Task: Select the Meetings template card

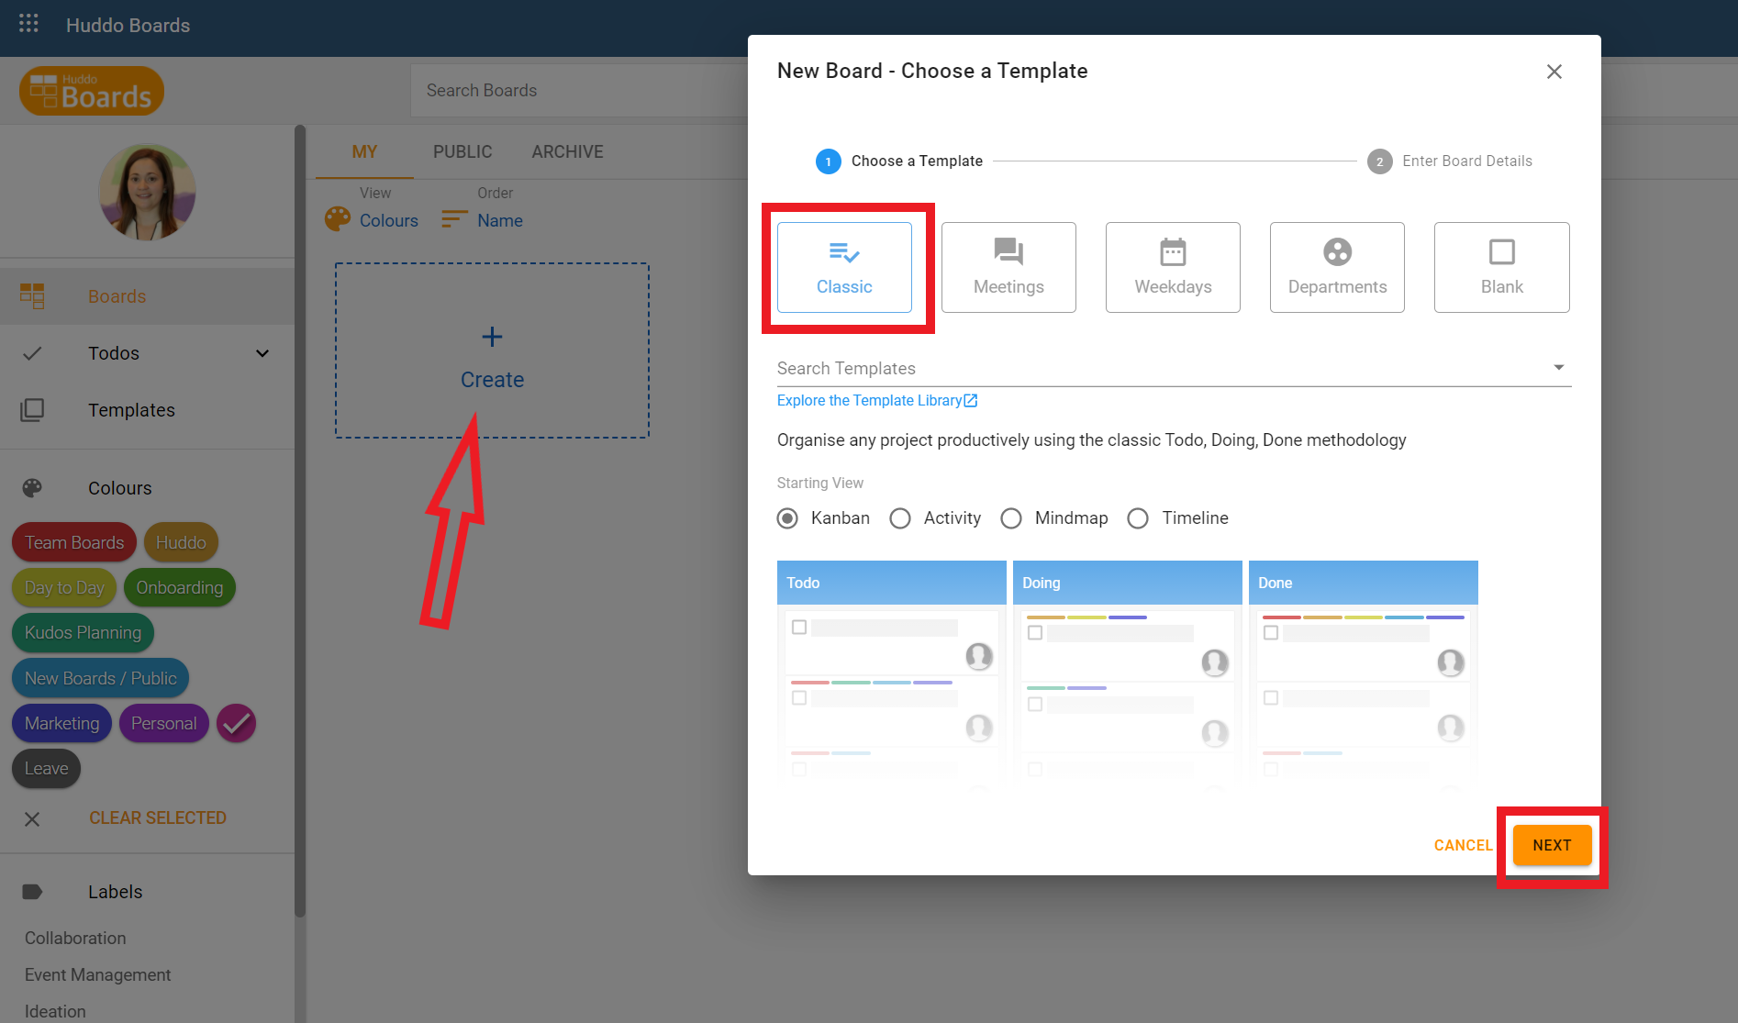Action: [x=1008, y=267]
